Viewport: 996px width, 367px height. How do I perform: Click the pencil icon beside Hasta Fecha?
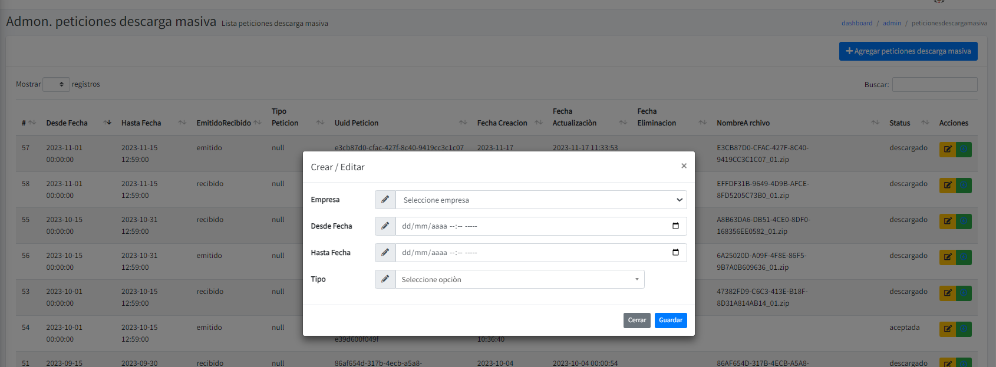385,253
